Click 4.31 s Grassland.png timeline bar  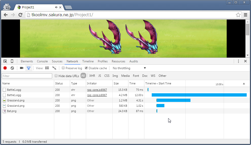tap(173, 100)
